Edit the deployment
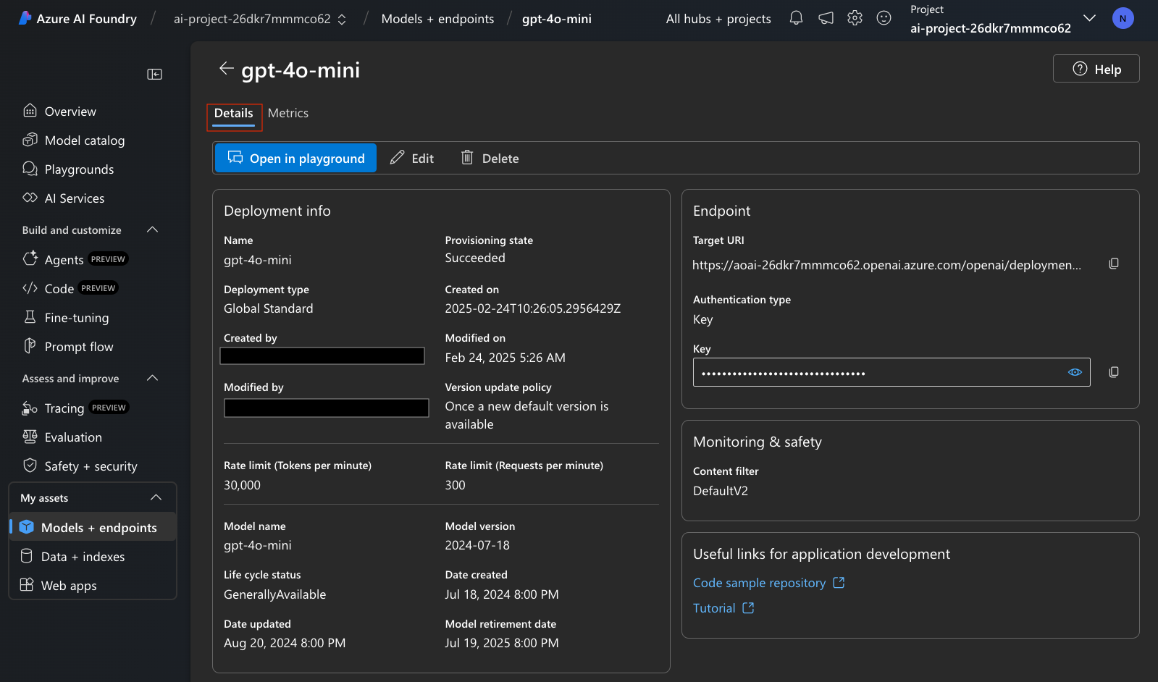 [412, 158]
